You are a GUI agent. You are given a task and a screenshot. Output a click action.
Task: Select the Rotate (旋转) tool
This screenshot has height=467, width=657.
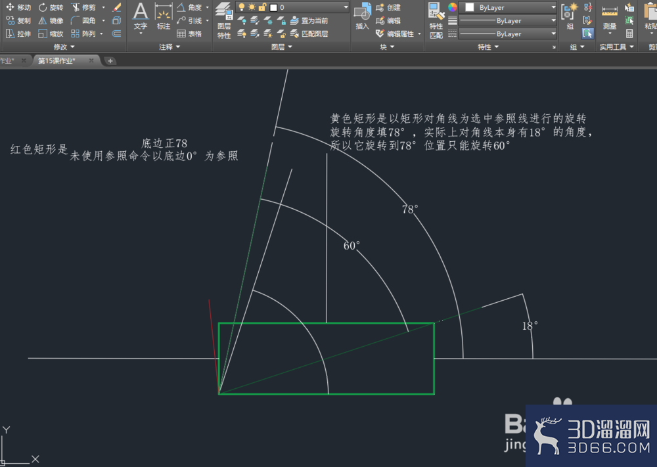[51, 7]
